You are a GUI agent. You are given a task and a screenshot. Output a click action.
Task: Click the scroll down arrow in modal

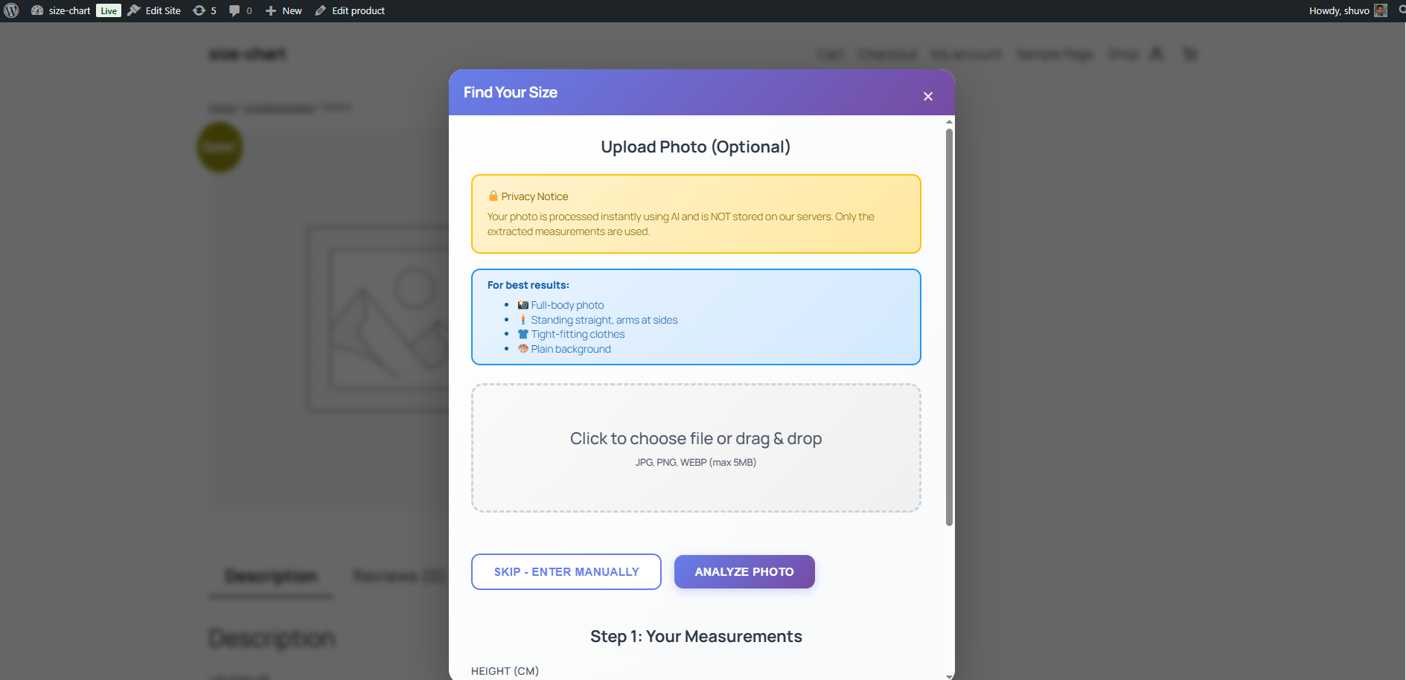pyautogui.click(x=949, y=676)
